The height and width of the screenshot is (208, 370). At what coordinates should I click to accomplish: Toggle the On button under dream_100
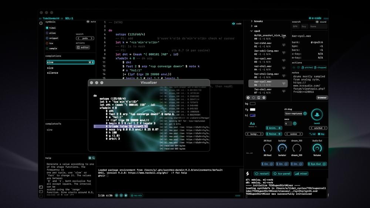pos(297,164)
